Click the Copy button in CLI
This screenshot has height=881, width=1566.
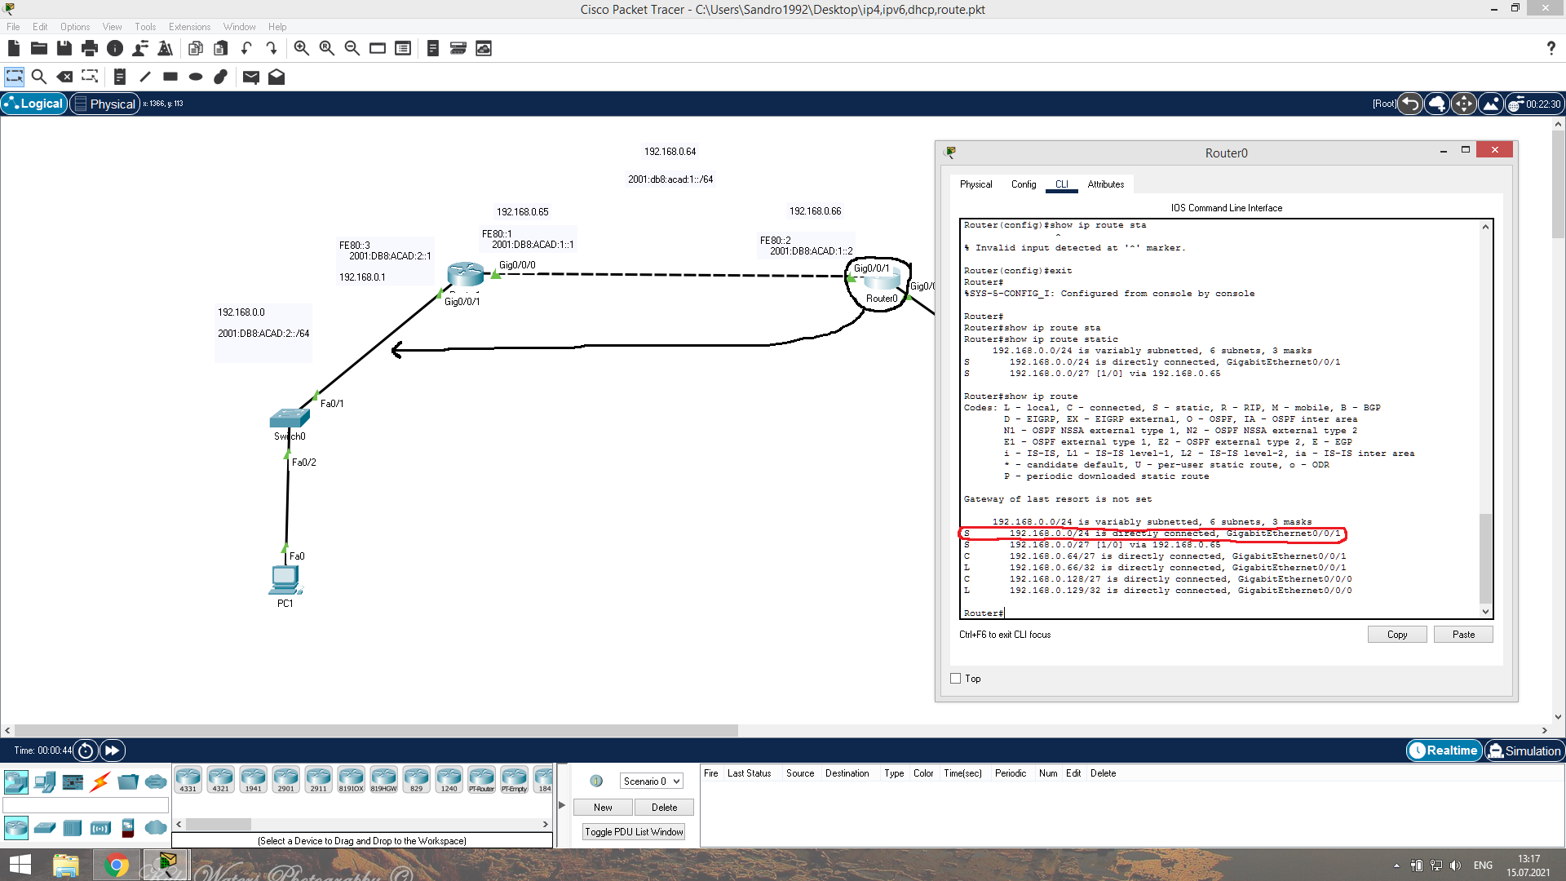(1396, 635)
